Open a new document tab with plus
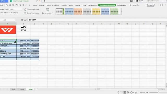167x94 pixels. pos(45,1)
